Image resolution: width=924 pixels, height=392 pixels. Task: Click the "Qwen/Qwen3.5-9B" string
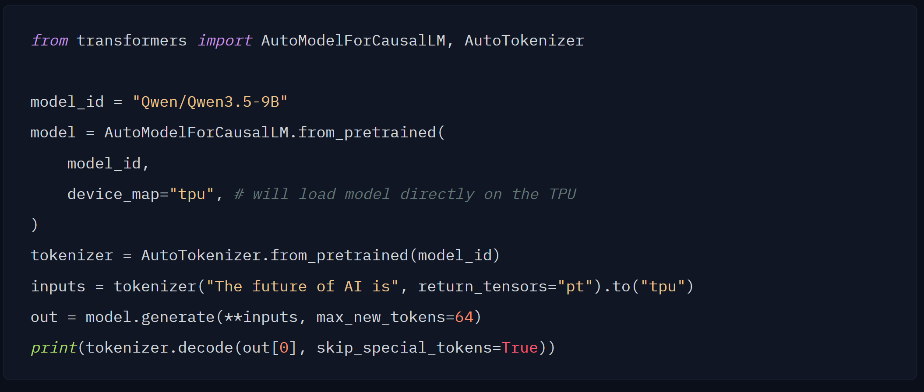(x=210, y=101)
